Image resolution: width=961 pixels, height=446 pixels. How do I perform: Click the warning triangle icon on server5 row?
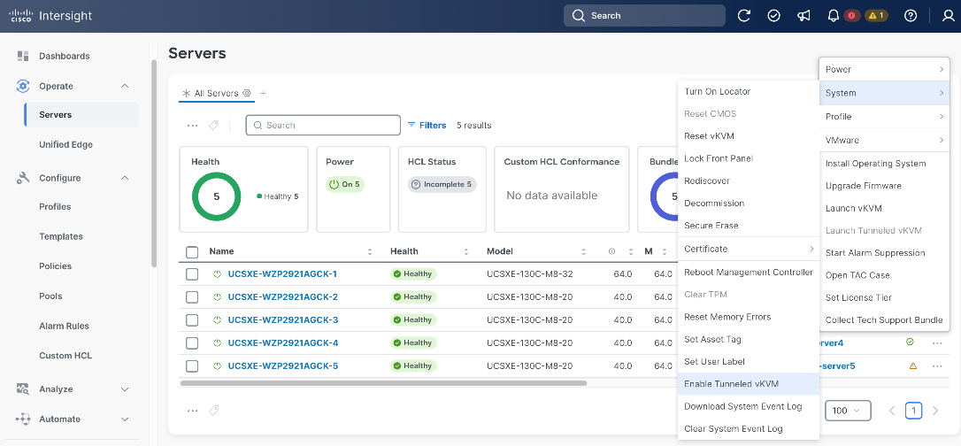(912, 365)
